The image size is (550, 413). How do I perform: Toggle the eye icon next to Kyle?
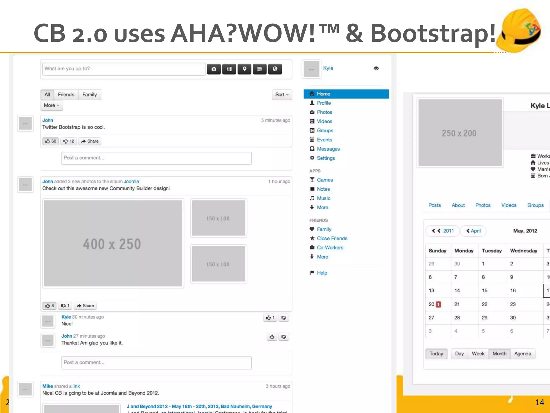coord(376,68)
